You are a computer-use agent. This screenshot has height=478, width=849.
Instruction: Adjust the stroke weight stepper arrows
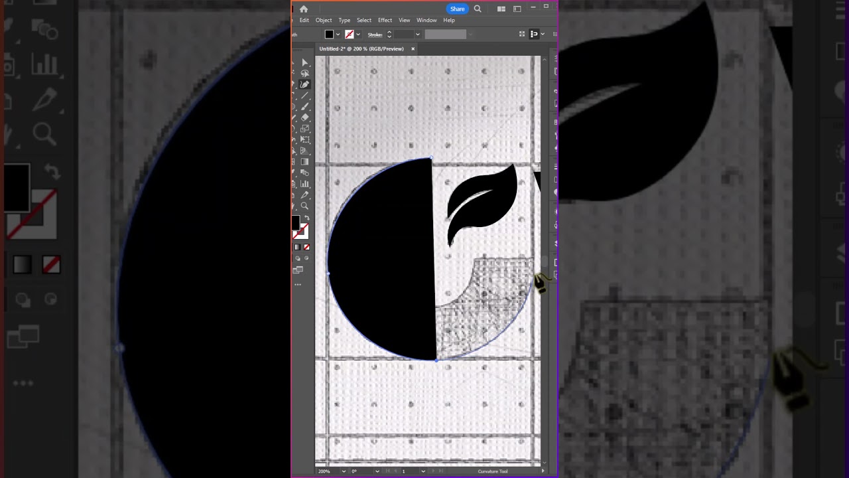point(389,35)
